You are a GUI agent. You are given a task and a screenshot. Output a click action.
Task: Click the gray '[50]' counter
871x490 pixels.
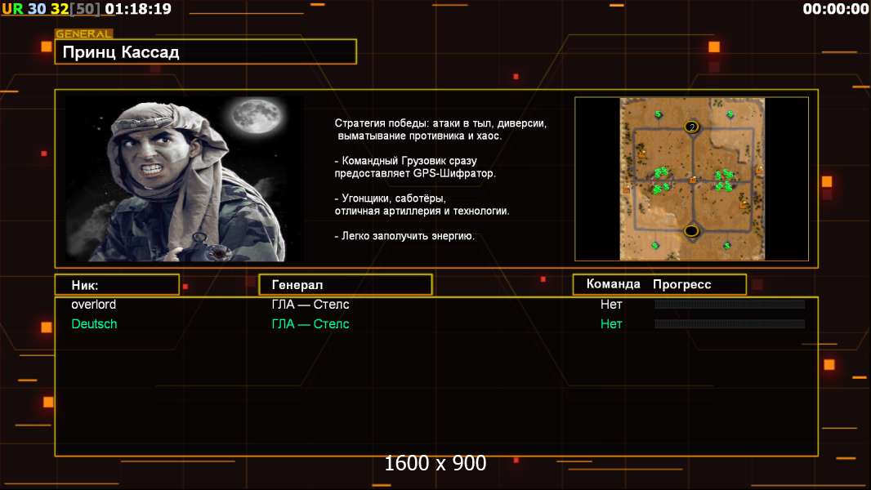tap(85, 9)
